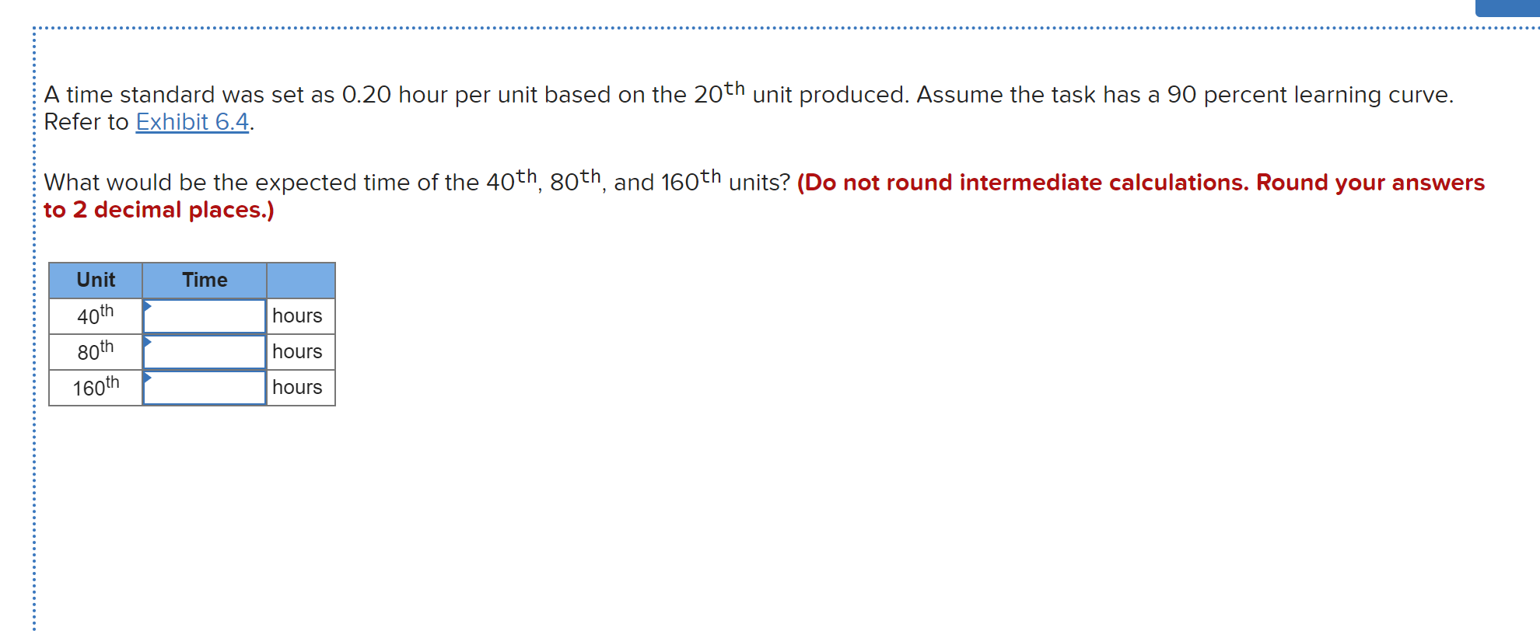Click the blue flag icon beside the 40th time field
Screen dimensions: 1540x631
(148, 307)
